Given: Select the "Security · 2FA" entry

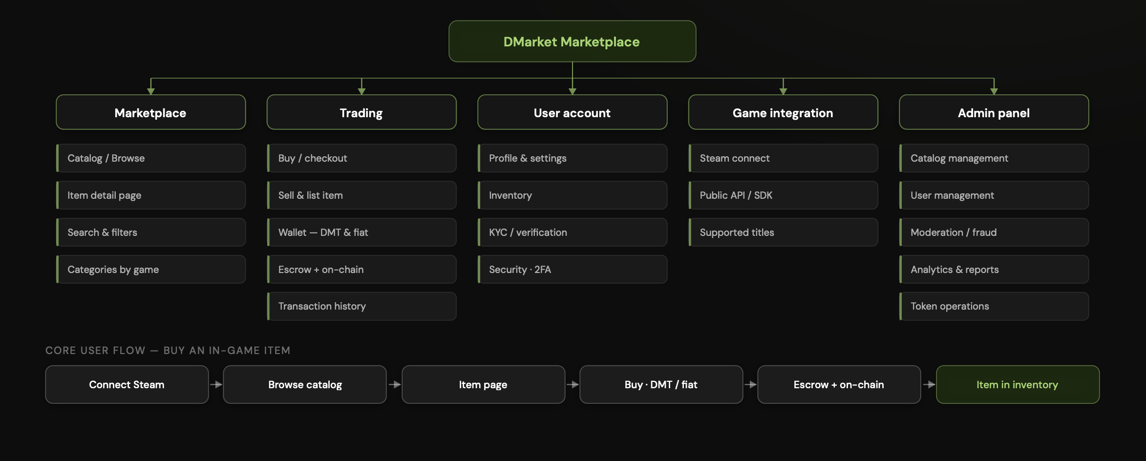Looking at the screenshot, I should (x=573, y=270).
